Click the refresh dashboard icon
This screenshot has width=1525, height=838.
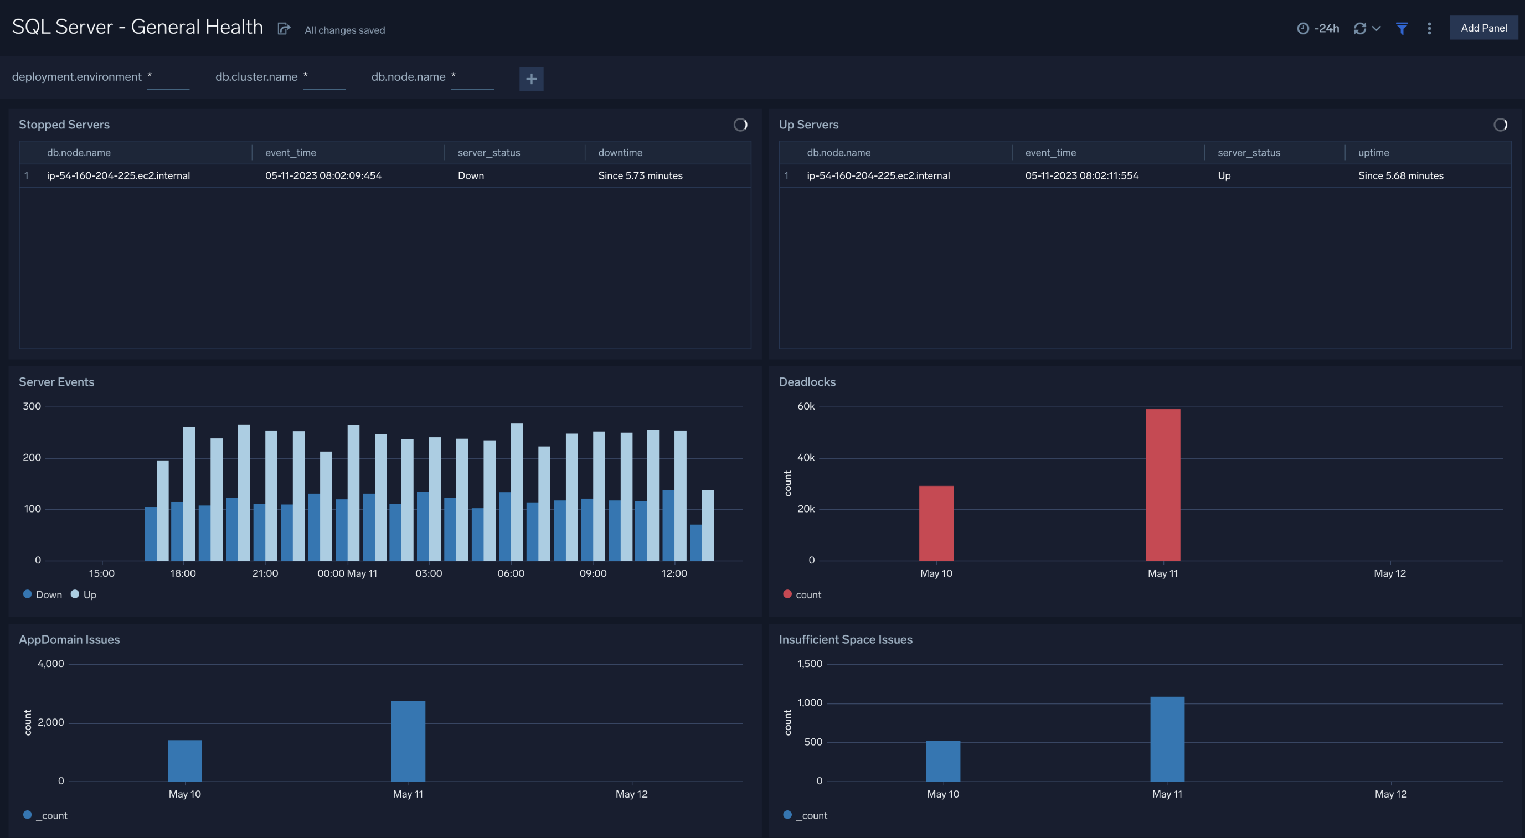click(1360, 28)
